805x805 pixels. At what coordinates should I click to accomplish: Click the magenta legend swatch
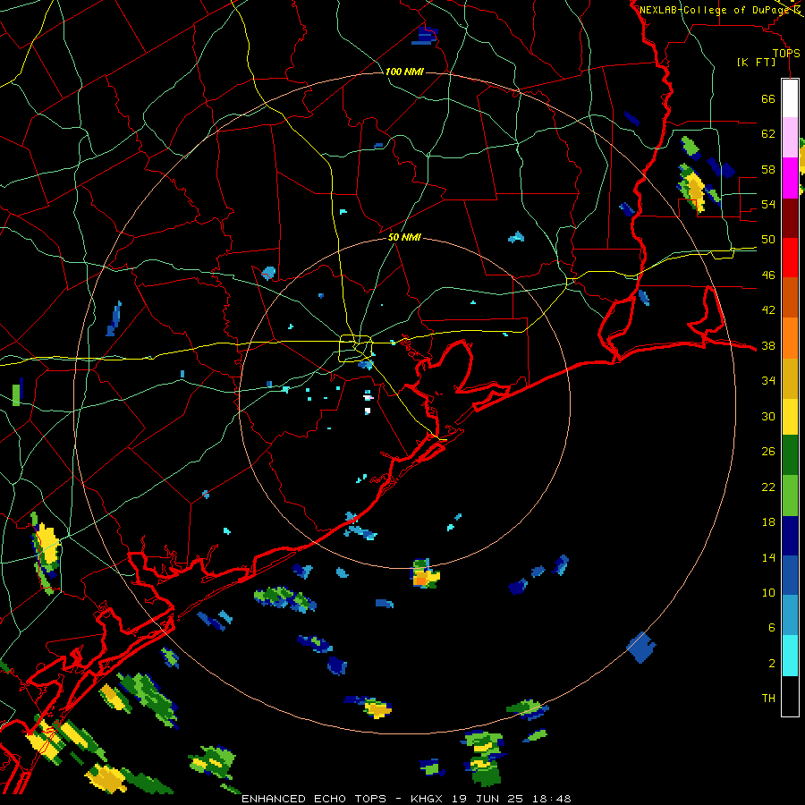click(790, 178)
